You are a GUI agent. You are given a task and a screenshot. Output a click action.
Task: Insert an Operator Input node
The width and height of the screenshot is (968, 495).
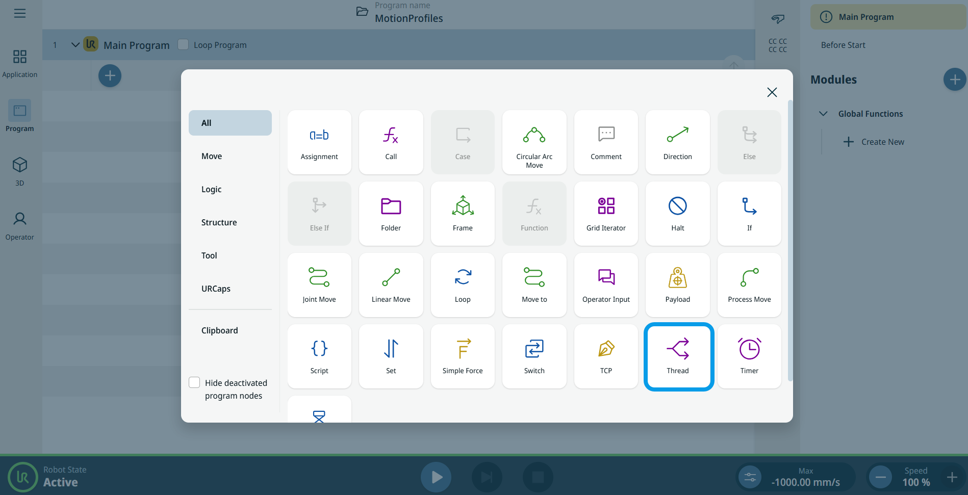[606, 285]
